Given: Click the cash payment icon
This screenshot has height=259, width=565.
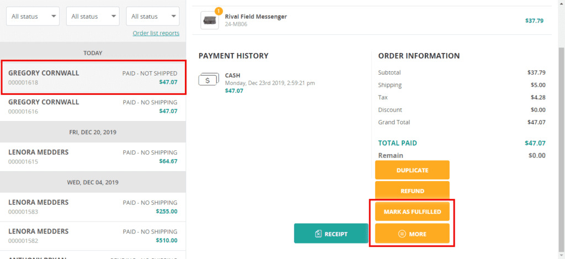Looking at the screenshot, I should click(209, 79).
